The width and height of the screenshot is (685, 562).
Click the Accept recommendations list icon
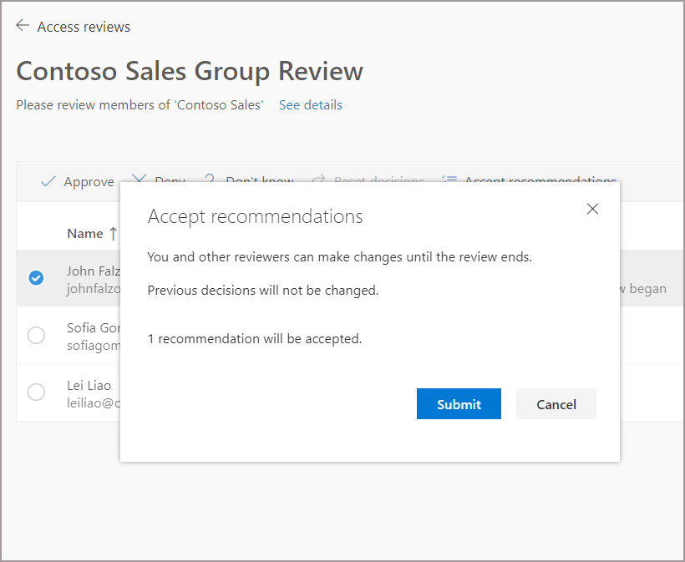click(x=449, y=180)
